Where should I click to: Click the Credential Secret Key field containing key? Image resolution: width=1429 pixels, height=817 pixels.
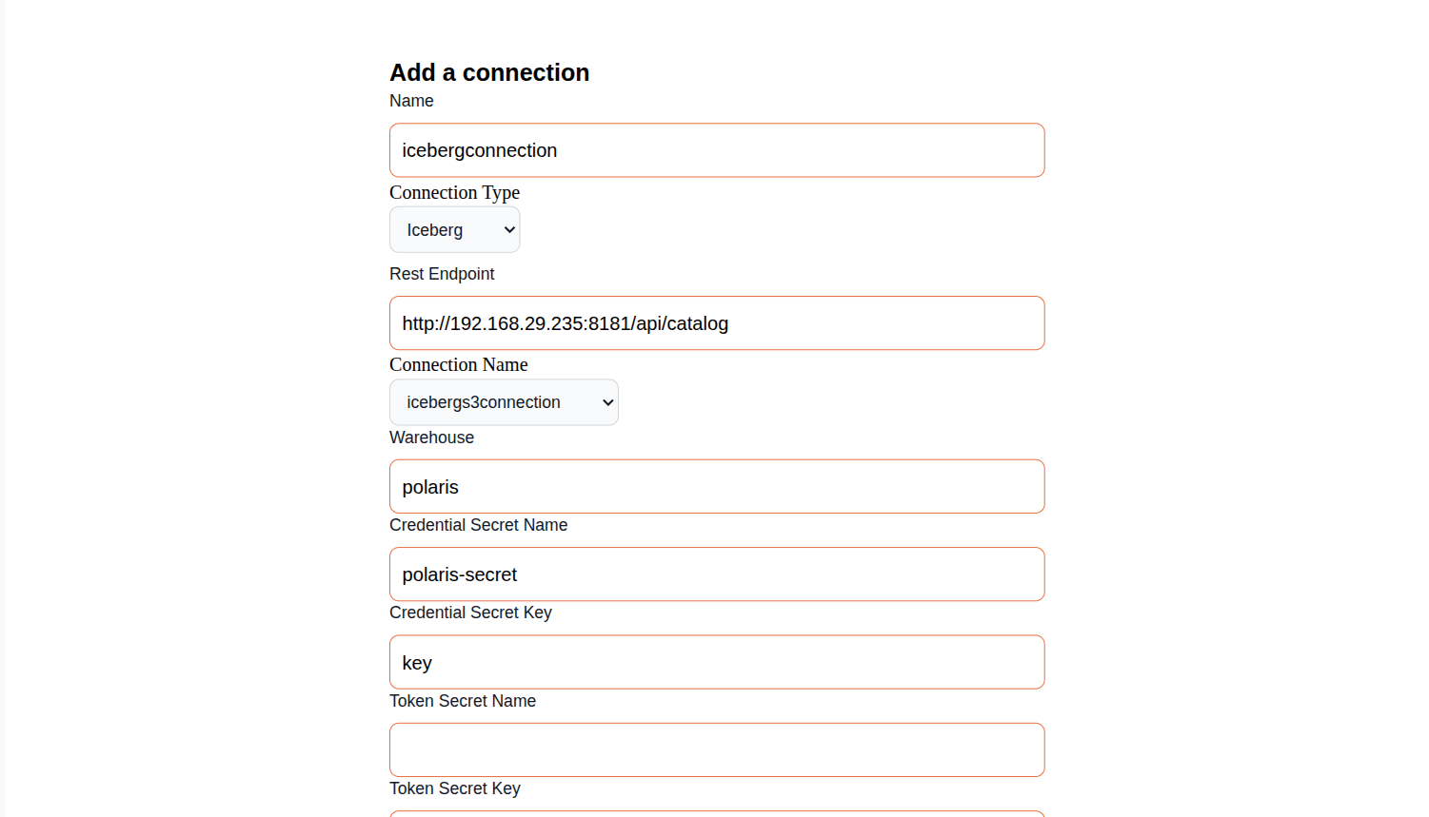click(x=717, y=662)
